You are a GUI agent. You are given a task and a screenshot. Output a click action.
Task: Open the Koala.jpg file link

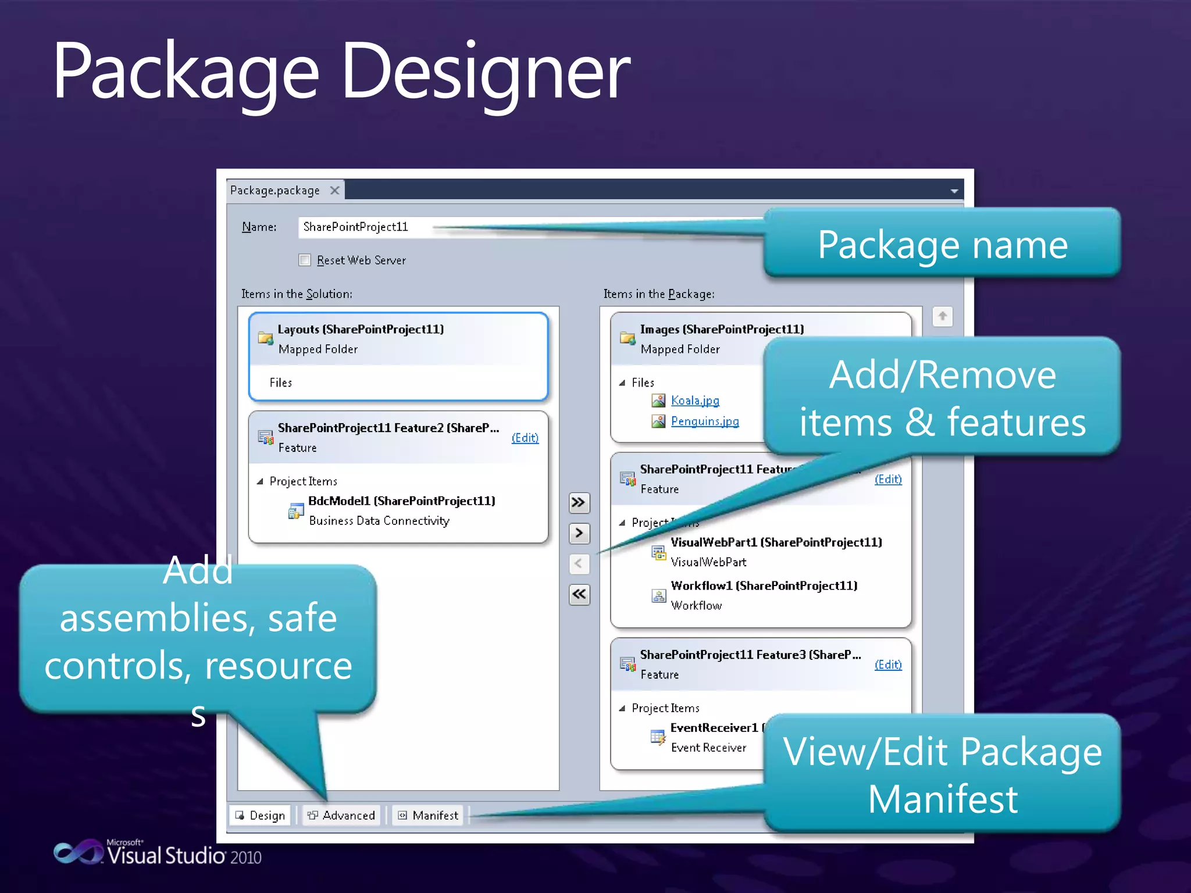pos(694,401)
